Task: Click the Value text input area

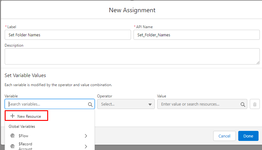Action: pyautogui.click(x=199, y=104)
